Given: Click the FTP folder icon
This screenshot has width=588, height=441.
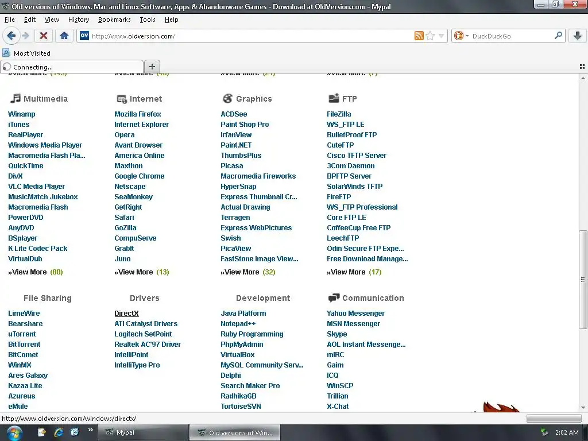Looking at the screenshot, I should [334, 98].
